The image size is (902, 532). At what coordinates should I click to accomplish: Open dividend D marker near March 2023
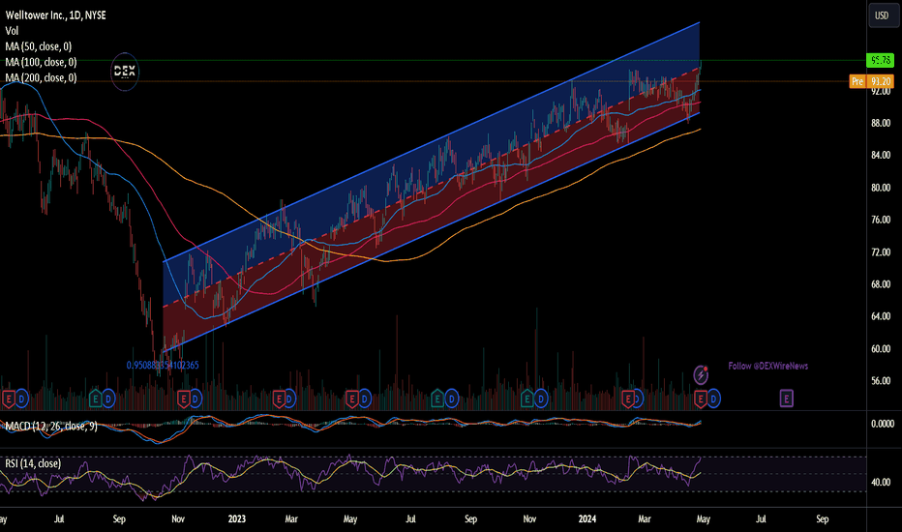tap(289, 399)
